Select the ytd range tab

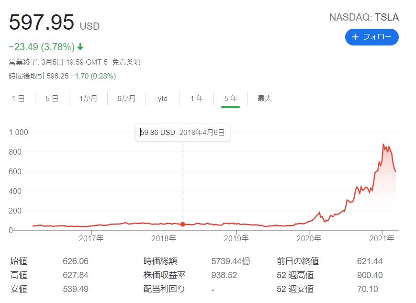163,99
